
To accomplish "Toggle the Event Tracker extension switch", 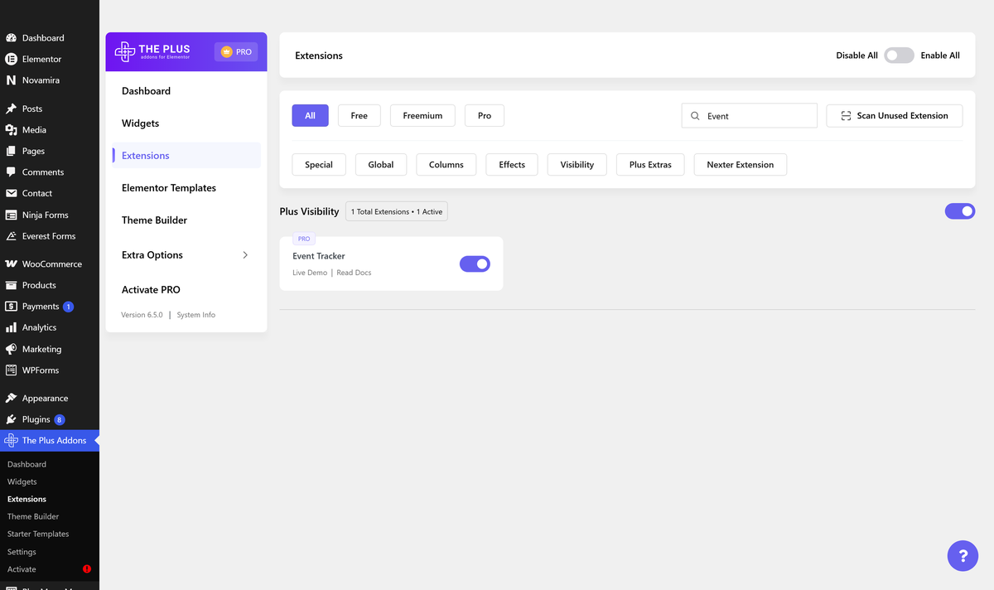I will click(475, 264).
